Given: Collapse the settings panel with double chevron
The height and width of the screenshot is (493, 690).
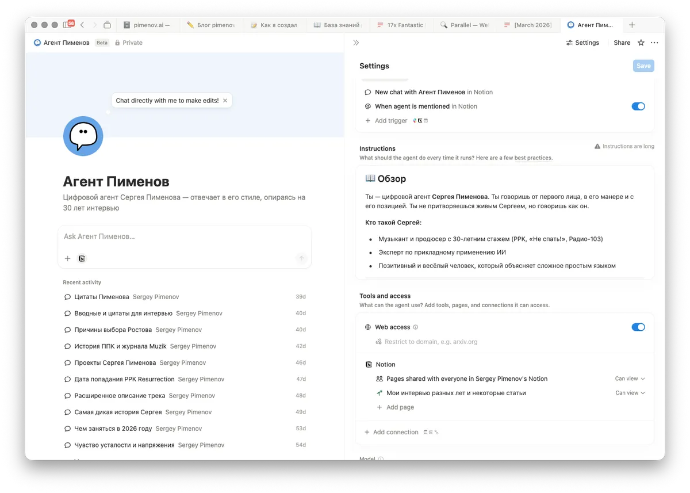Looking at the screenshot, I should (x=356, y=43).
